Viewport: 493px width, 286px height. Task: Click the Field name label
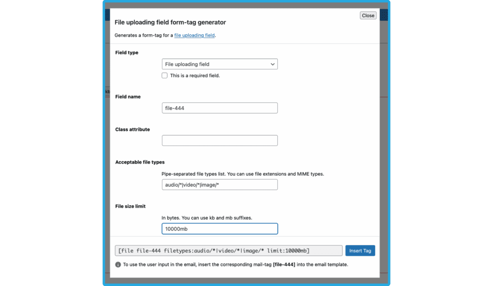coord(128,97)
